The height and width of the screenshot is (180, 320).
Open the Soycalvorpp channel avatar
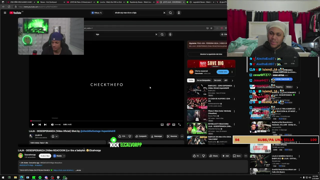[20, 155]
